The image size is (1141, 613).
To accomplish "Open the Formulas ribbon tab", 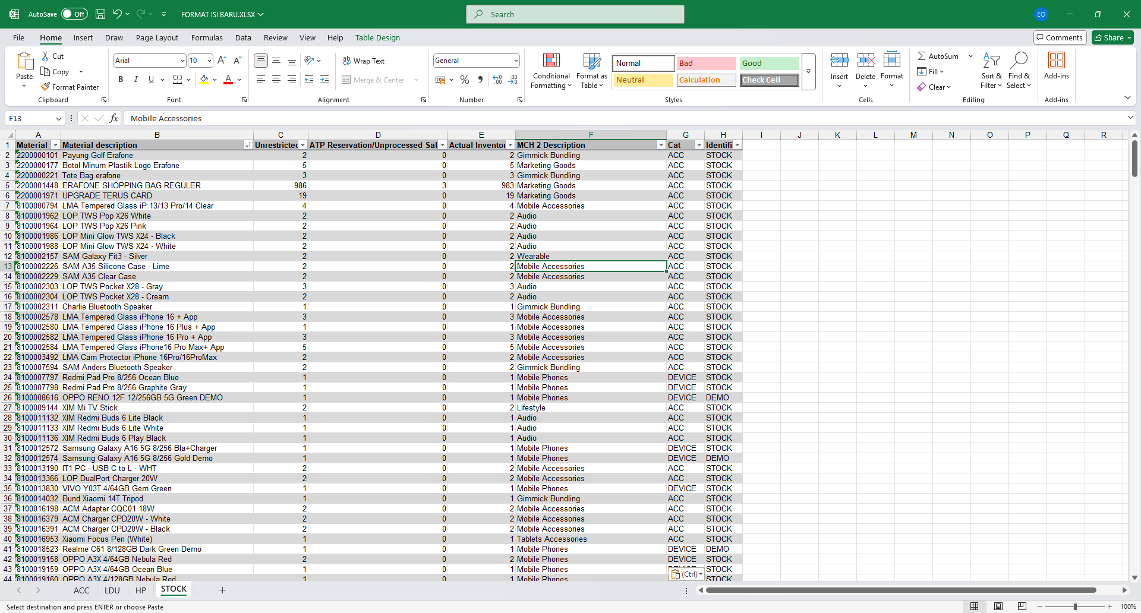I will tap(207, 37).
